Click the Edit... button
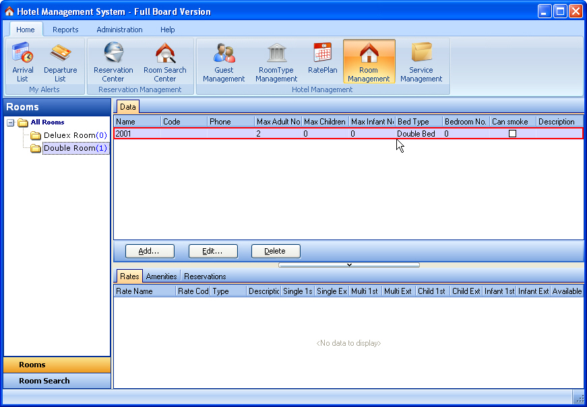587x407 pixels. click(213, 251)
